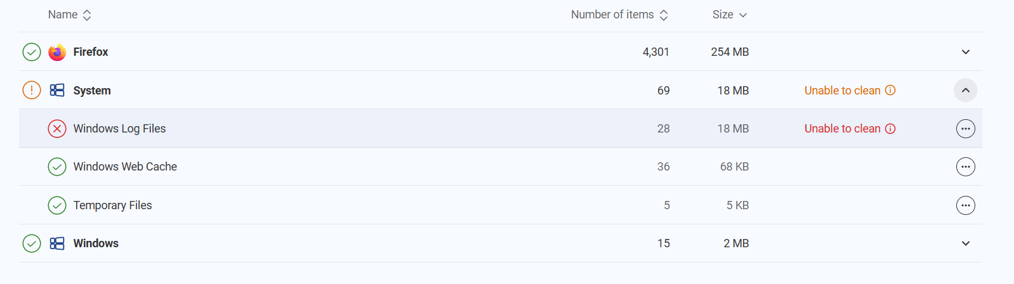Viewport: 1014px width, 284px height.
Task: Open more options for Temporary Files
Action: point(965,205)
